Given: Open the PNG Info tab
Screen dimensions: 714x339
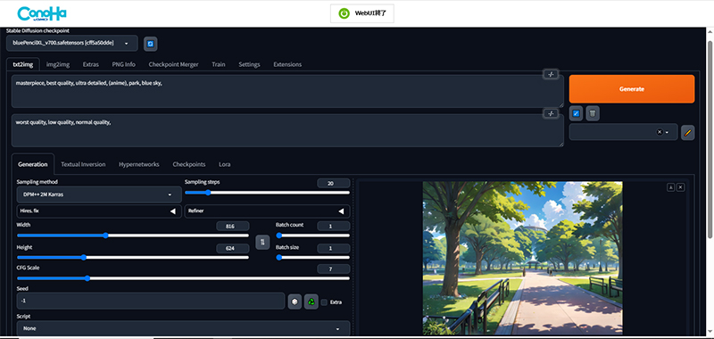Looking at the screenshot, I should 123,64.
